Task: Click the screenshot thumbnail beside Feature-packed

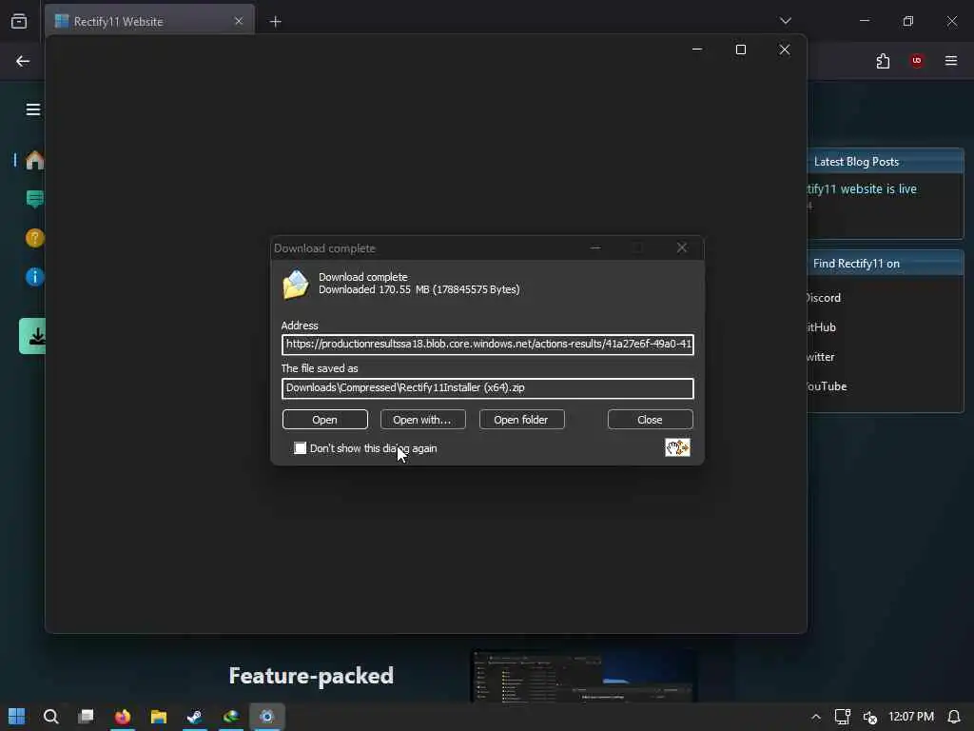Action: pos(584,677)
